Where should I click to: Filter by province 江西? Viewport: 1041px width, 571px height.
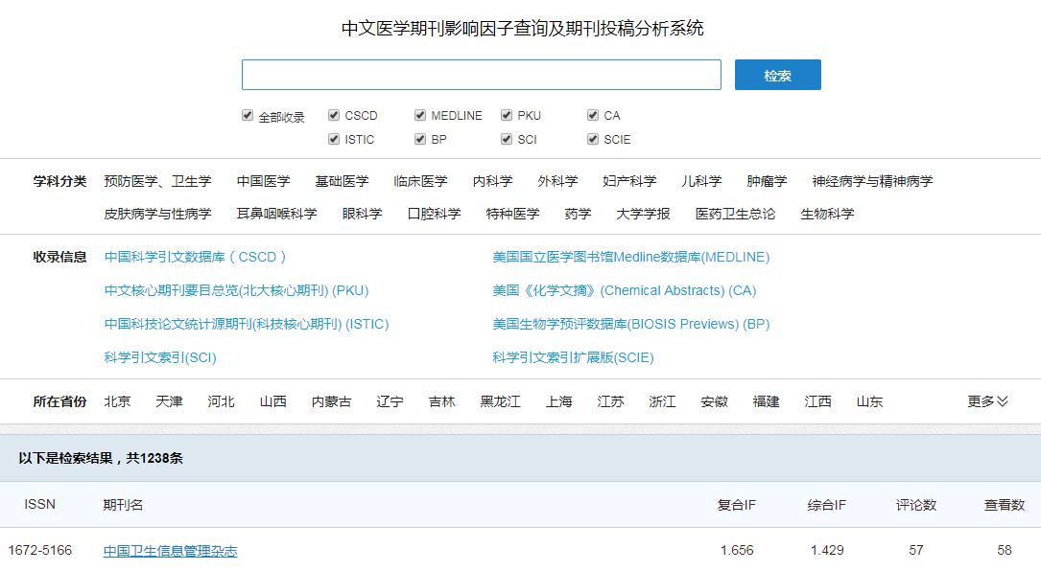[817, 401]
